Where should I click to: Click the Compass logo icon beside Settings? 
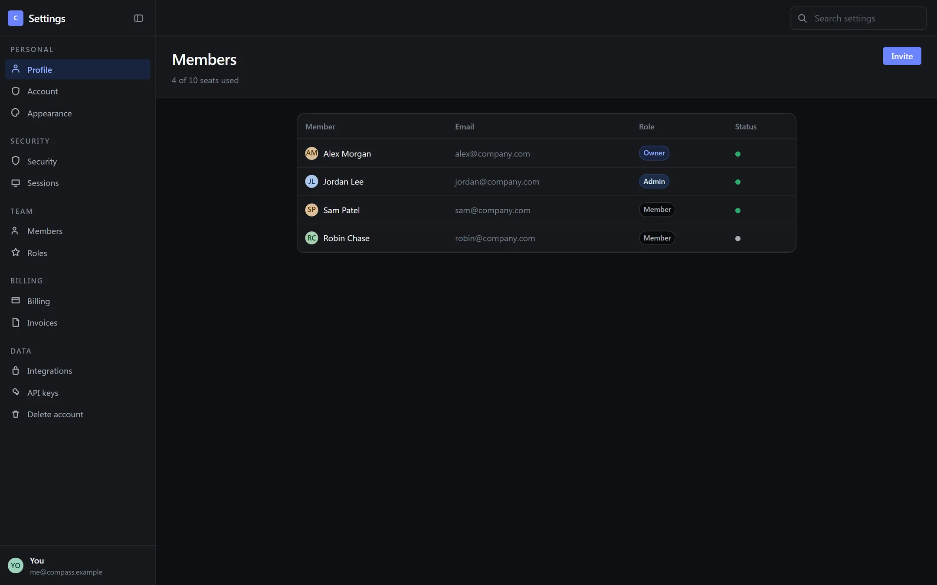[16, 18]
